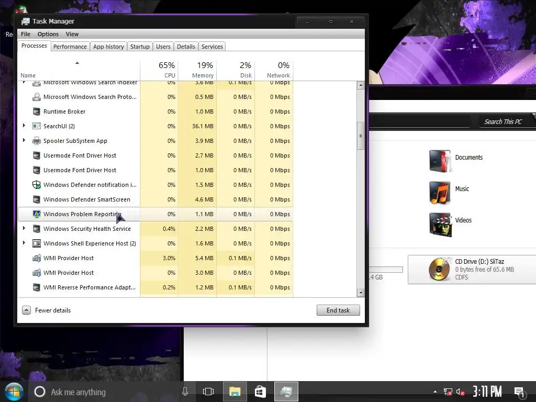536x402 pixels.
Task: Expand the SearchUI (2) process group
Action: pyautogui.click(x=24, y=126)
